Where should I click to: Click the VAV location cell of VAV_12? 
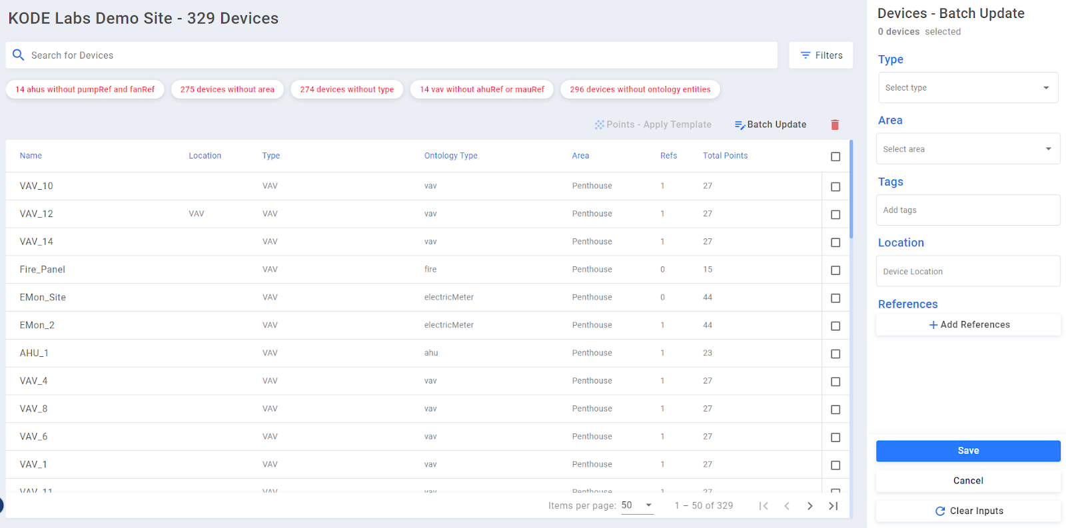tap(197, 214)
